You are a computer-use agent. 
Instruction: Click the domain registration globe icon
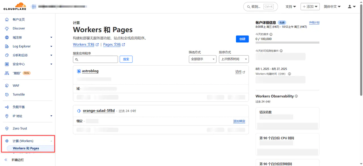pos(7,37)
